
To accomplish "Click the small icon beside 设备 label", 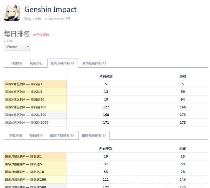I will point(5,41).
